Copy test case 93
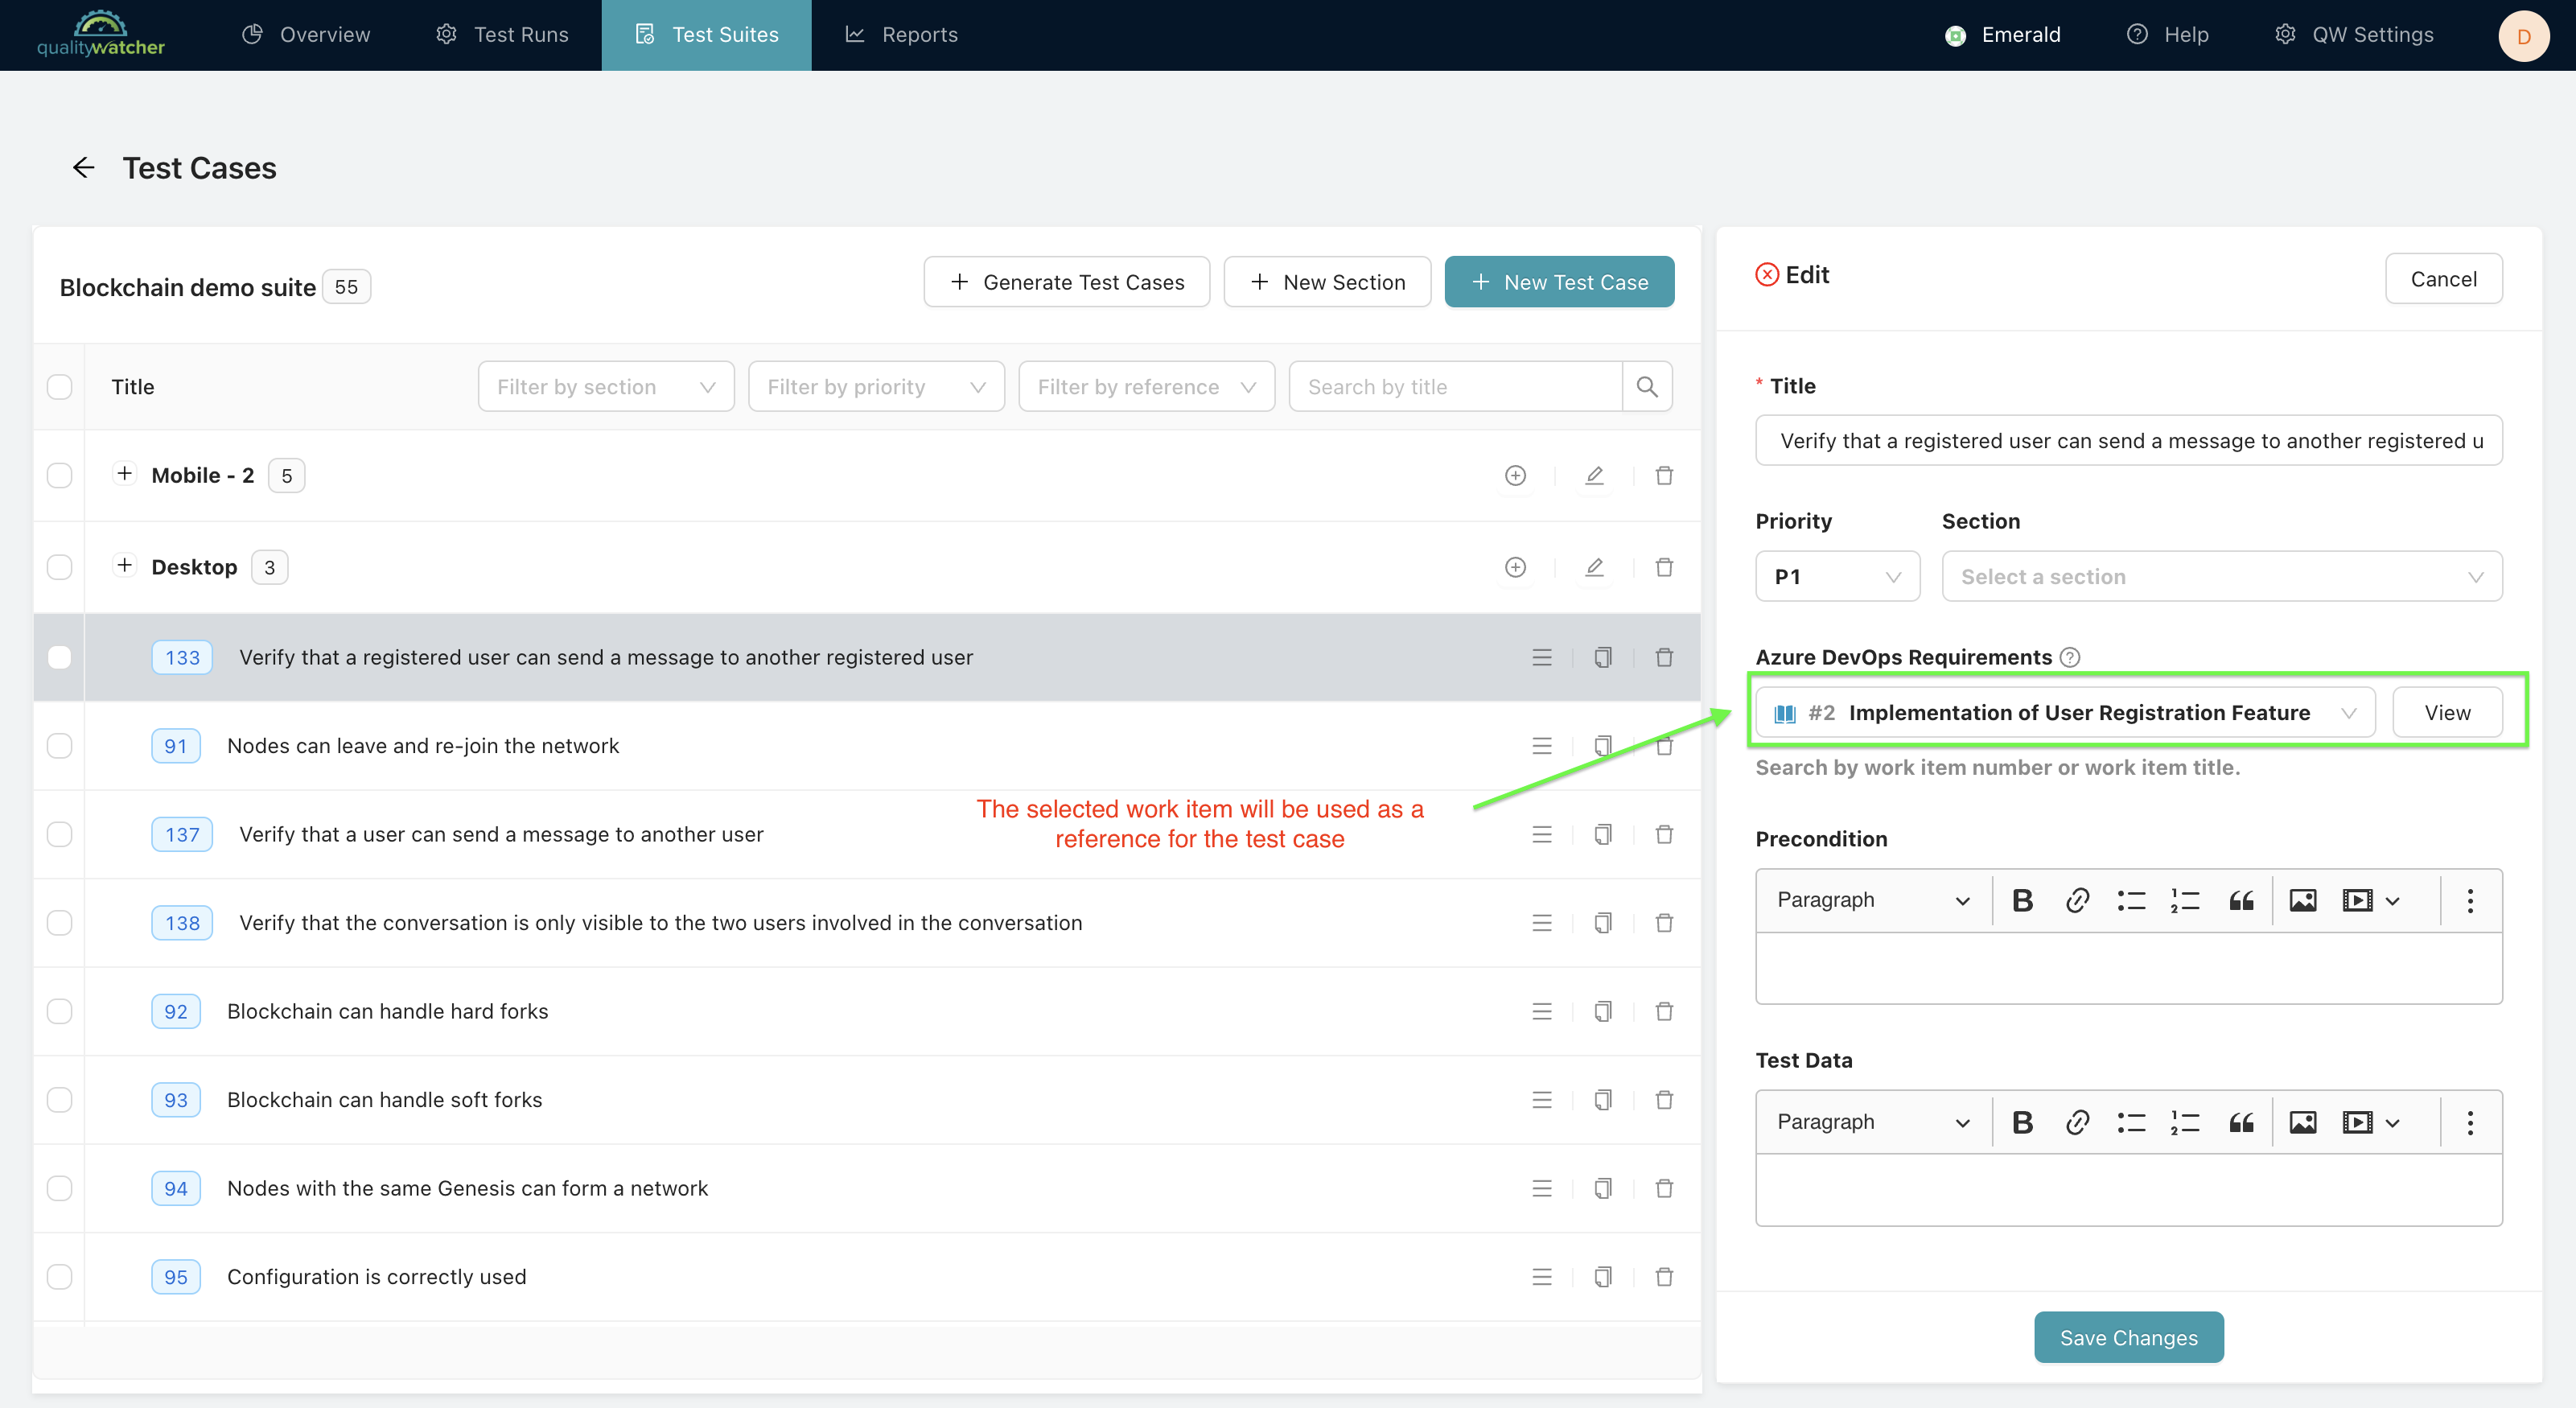The image size is (2576, 1408). coord(1603,1099)
